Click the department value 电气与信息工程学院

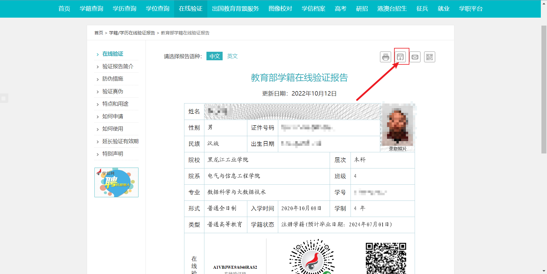[x=234, y=176]
